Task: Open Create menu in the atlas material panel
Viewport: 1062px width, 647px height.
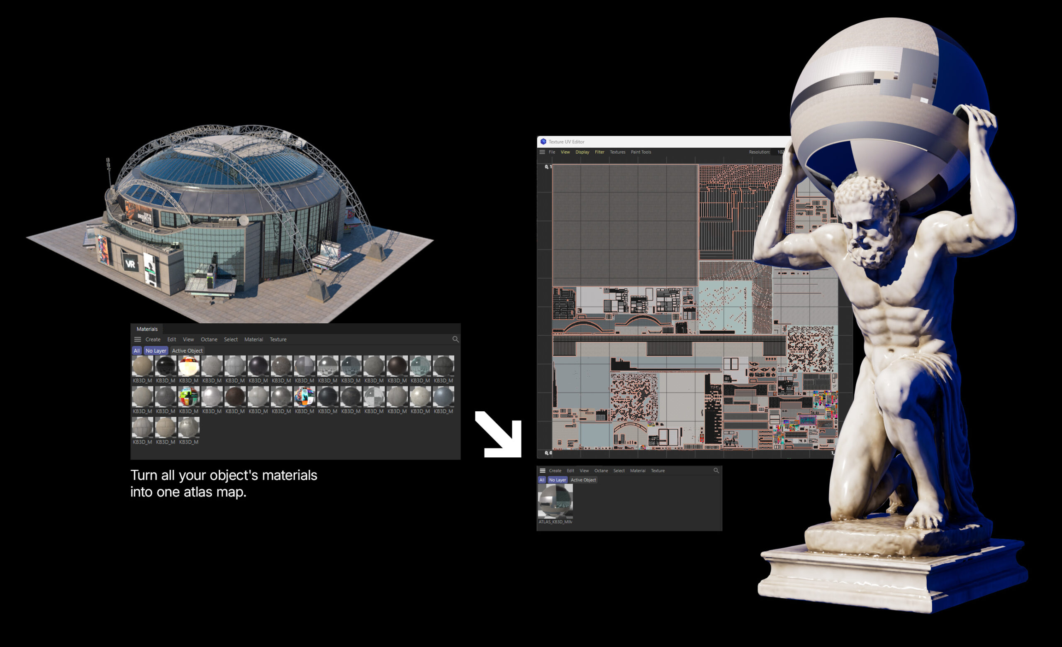Action: tap(555, 471)
